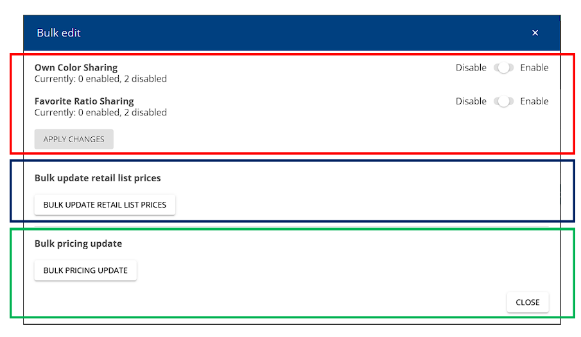Click the Disable label beside Own Color Sharing
Image resolution: width=581 pixels, height=337 pixels.
point(471,68)
